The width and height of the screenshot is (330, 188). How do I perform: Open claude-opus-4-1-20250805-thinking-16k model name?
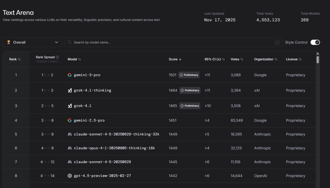tap(114, 148)
